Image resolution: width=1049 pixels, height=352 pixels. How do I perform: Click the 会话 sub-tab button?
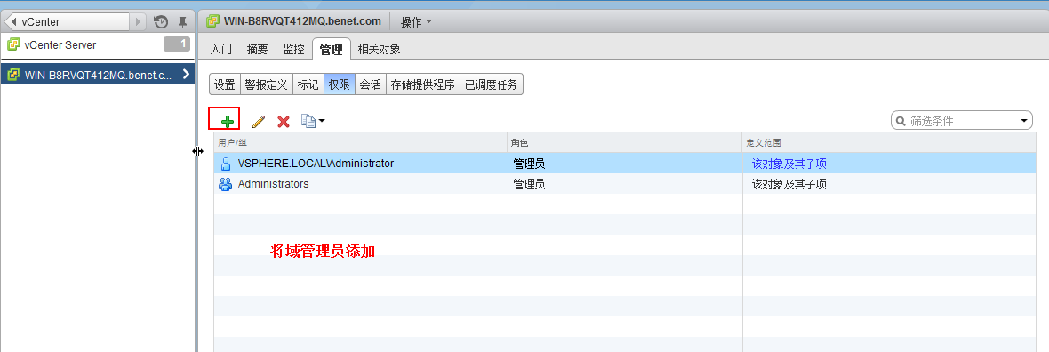click(370, 85)
